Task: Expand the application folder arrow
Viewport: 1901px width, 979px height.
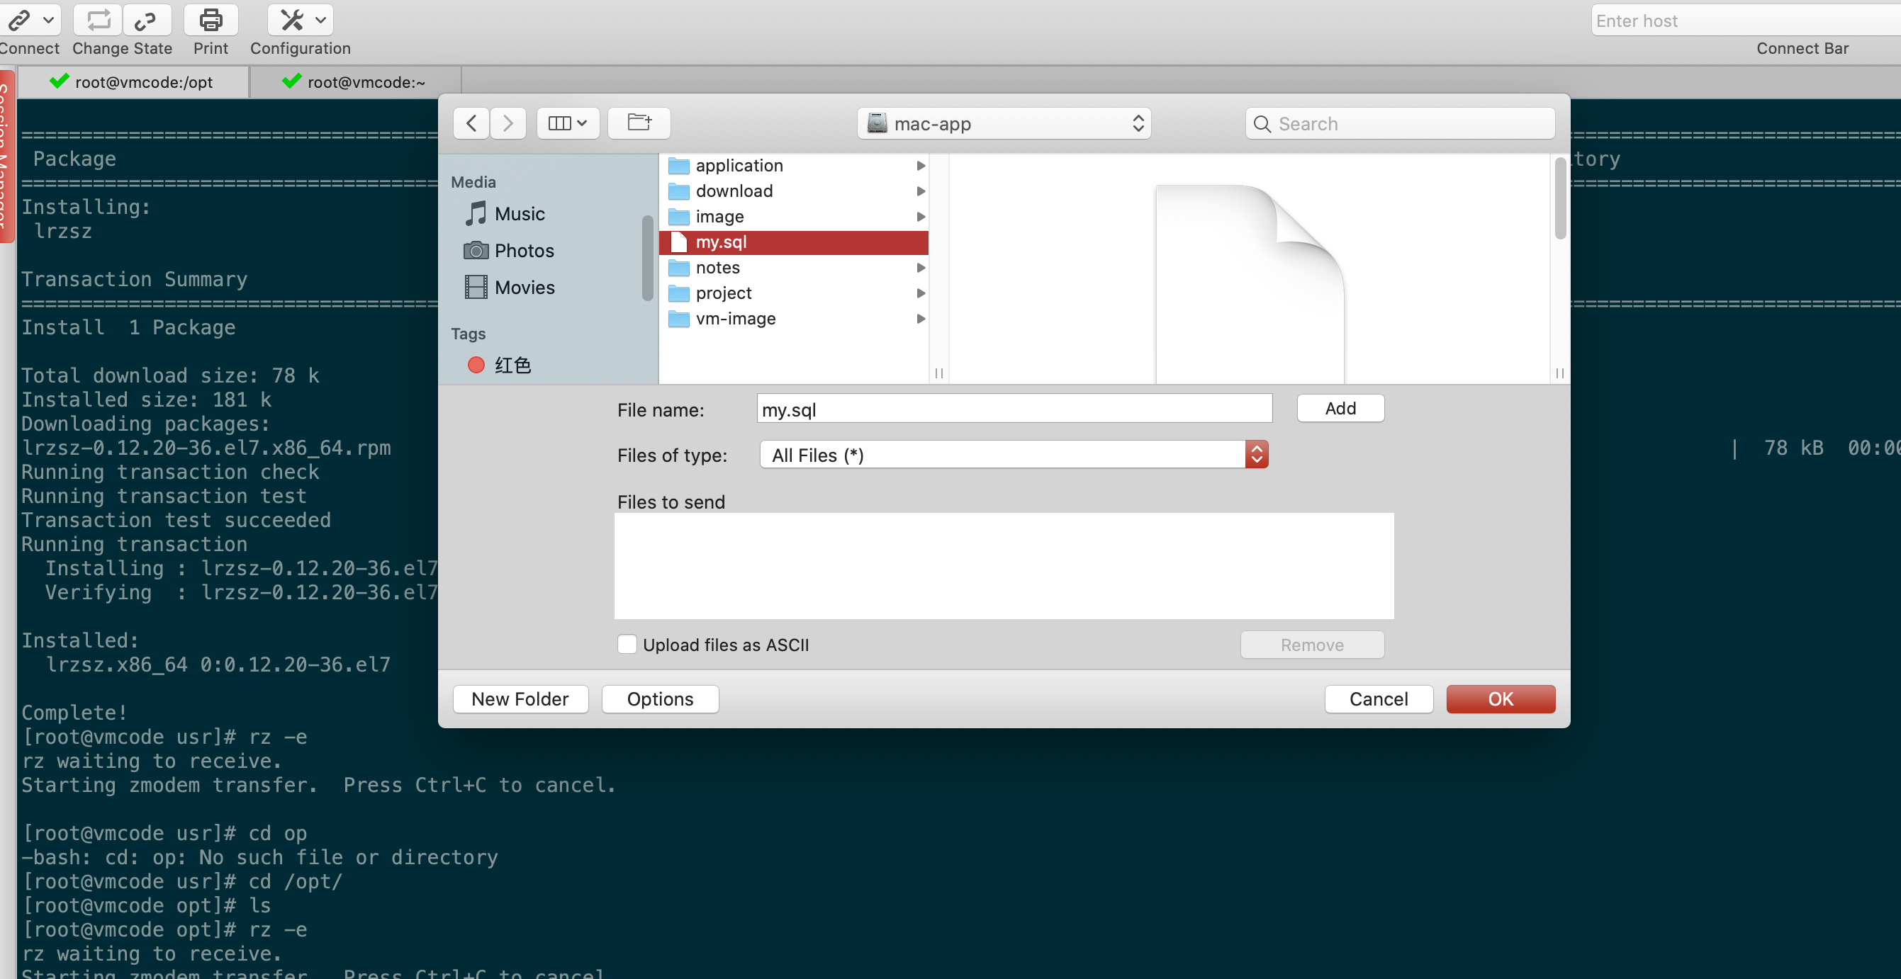Action: pos(920,166)
